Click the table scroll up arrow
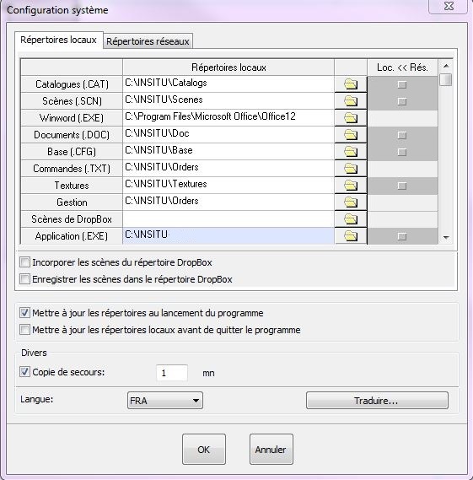The height and width of the screenshot is (480, 473). coord(446,66)
